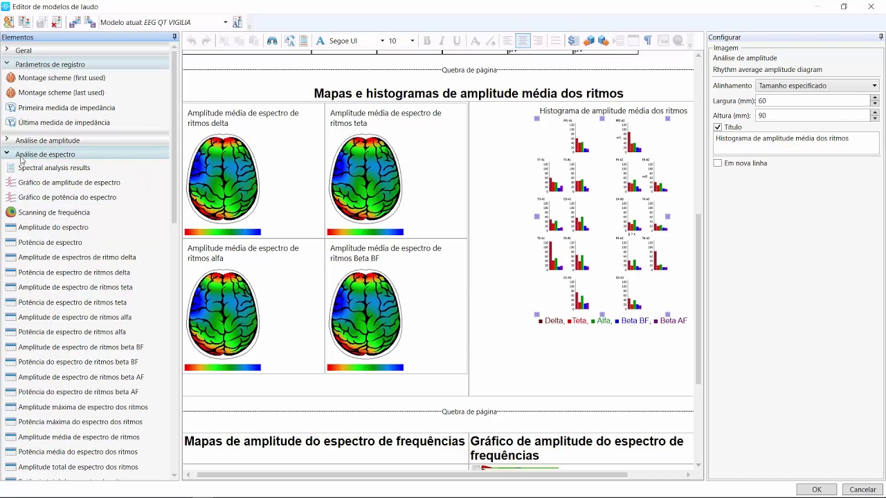886x498 pixels.
Task: Toggle bulleted list
Action: [555, 41]
